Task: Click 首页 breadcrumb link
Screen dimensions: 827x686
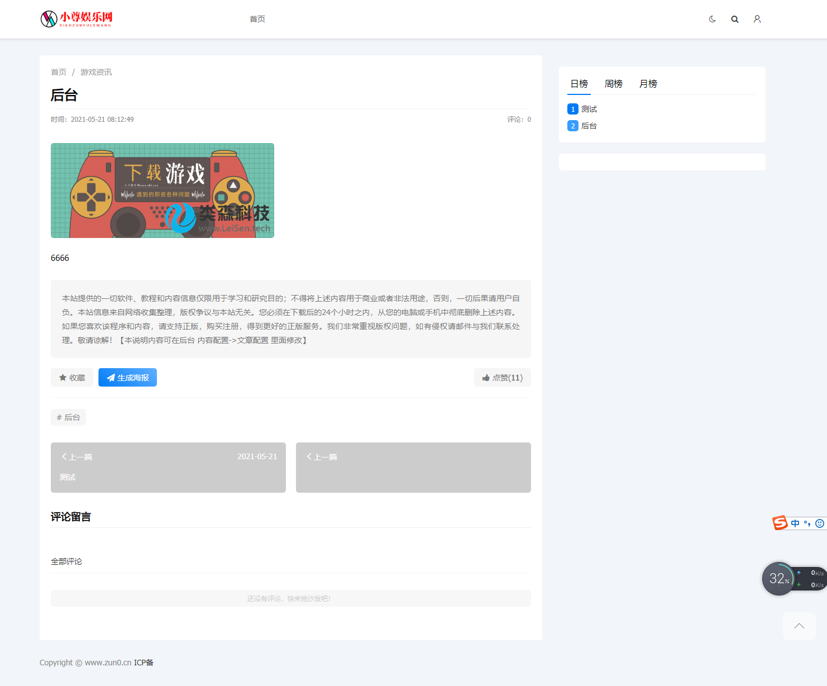Action: [x=59, y=72]
